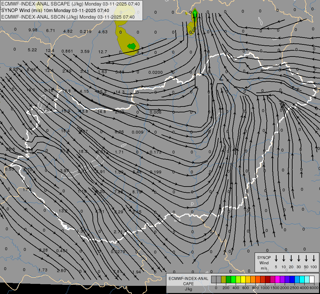This screenshot has width=320, height=294.
Task: Click the map value 0.173
Action: [x=156, y=152]
